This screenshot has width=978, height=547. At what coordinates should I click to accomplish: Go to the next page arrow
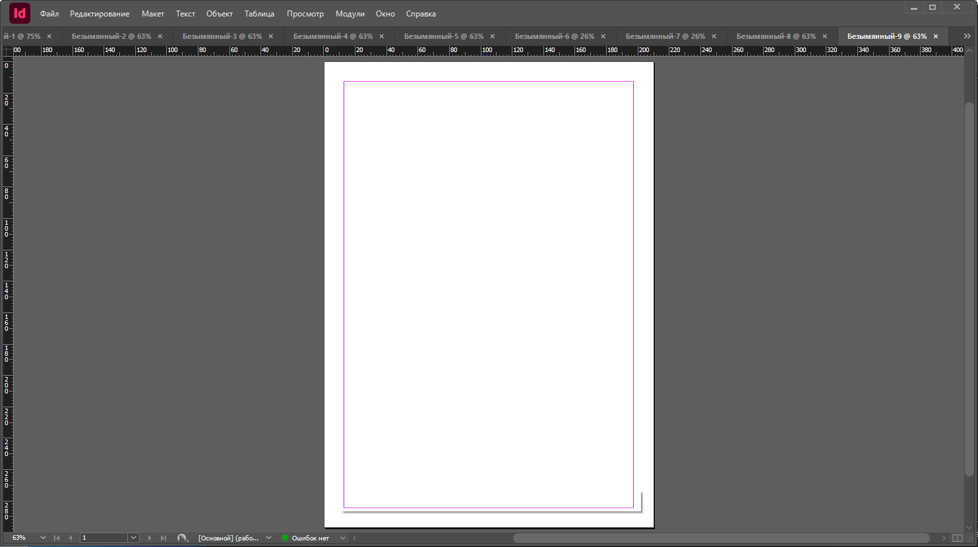pos(150,538)
